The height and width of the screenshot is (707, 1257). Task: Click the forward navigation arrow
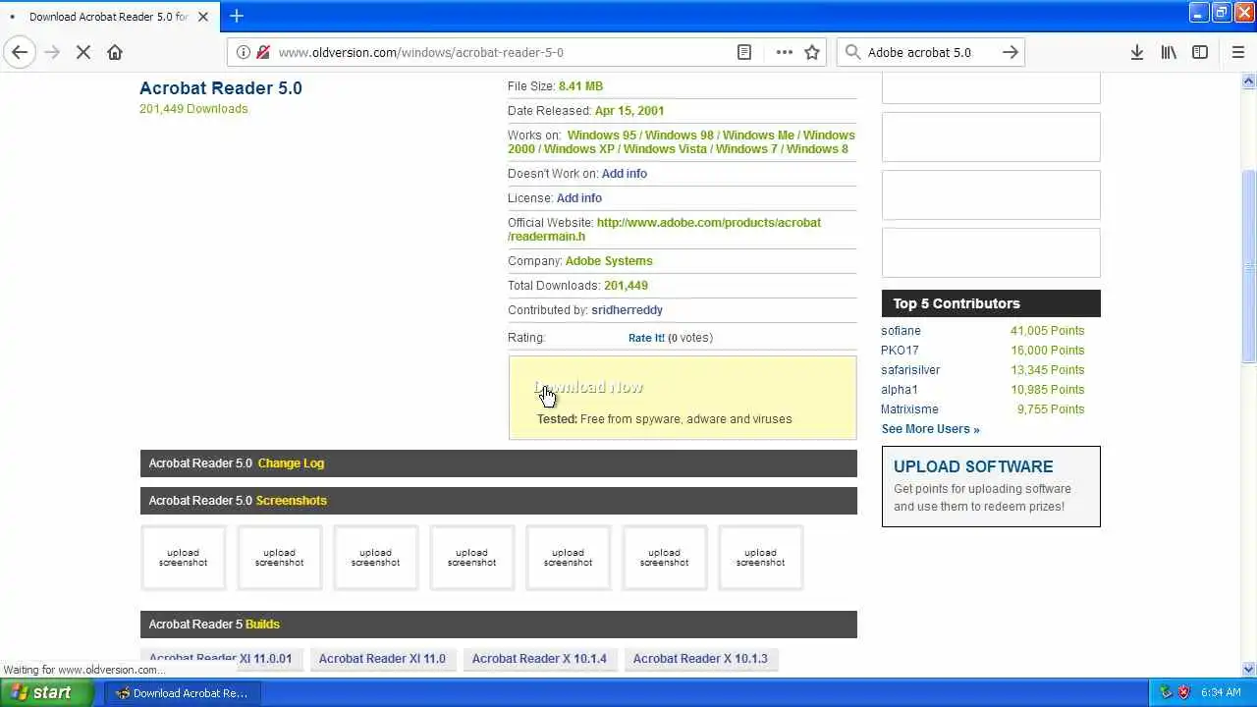pyautogui.click(x=52, y=52)
